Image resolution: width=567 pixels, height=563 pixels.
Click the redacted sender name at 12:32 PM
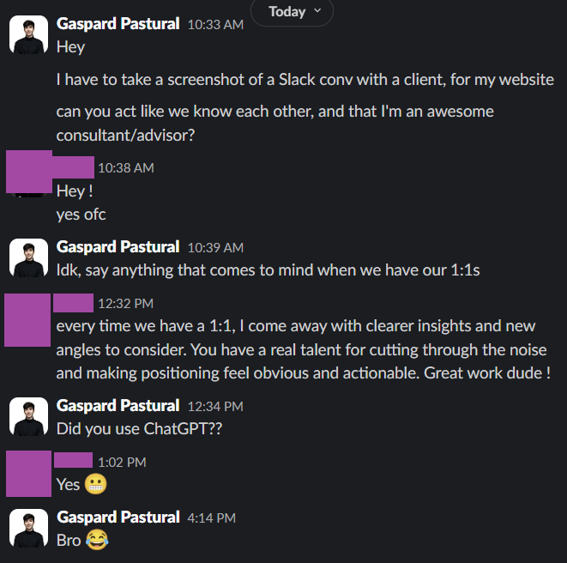point(73,302)
